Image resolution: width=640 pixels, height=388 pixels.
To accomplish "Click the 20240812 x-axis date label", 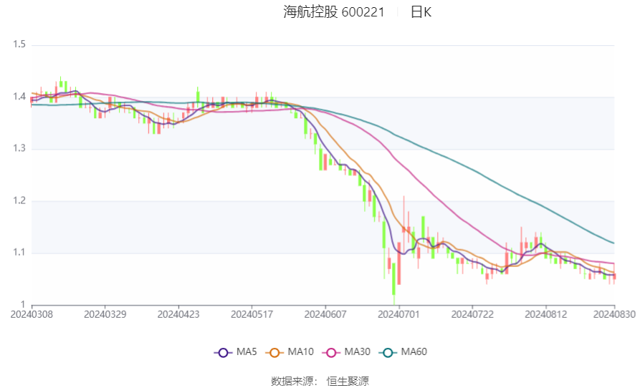I will (545, 315).
